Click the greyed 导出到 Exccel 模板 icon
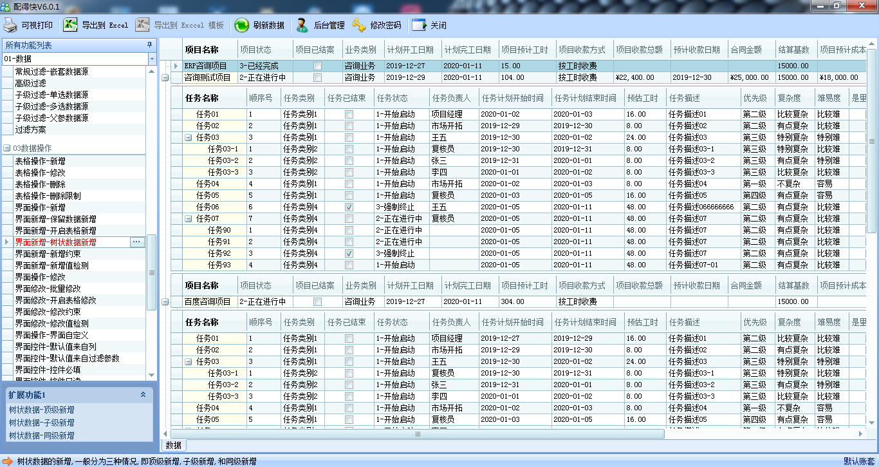 click(142, 26)
